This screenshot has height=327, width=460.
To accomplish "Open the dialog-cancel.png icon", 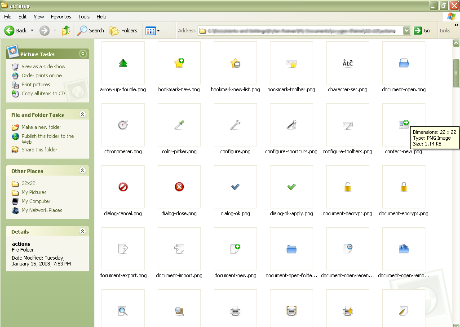I will pos(123,186).
